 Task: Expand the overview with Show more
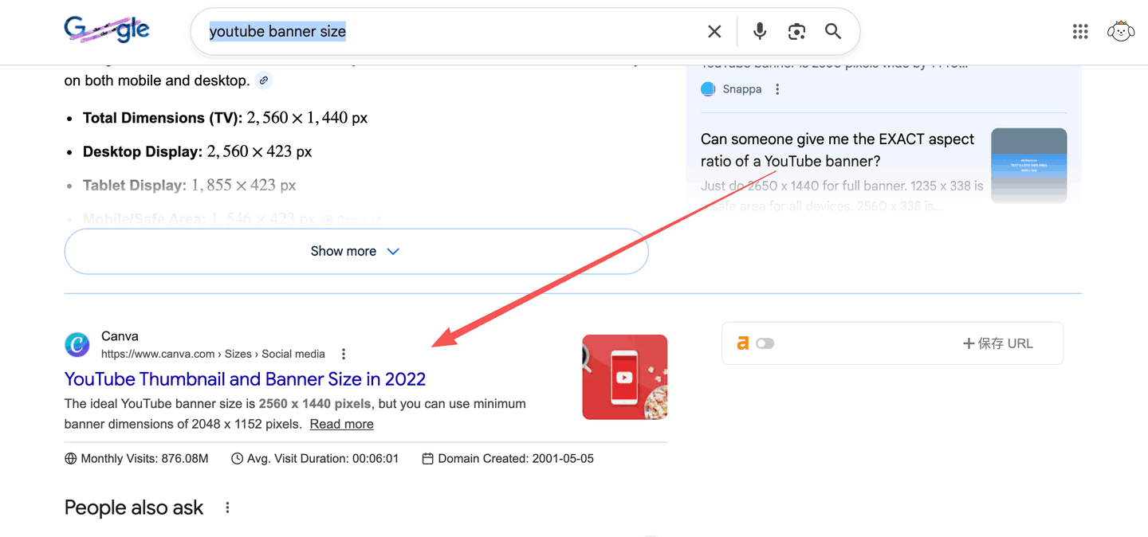point(356,251)
